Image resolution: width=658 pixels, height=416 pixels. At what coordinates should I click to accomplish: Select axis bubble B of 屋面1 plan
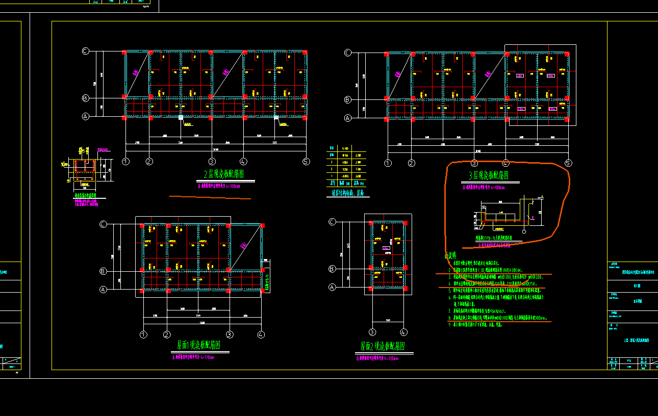click(104, 271)
